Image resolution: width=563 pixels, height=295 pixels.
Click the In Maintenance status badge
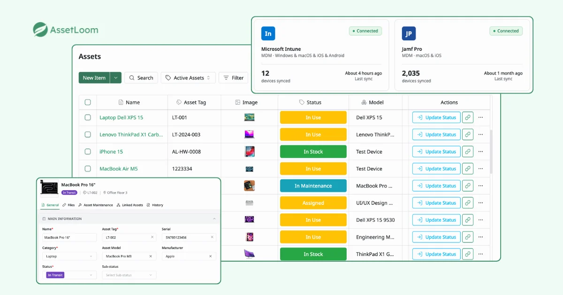coord(313,186)
